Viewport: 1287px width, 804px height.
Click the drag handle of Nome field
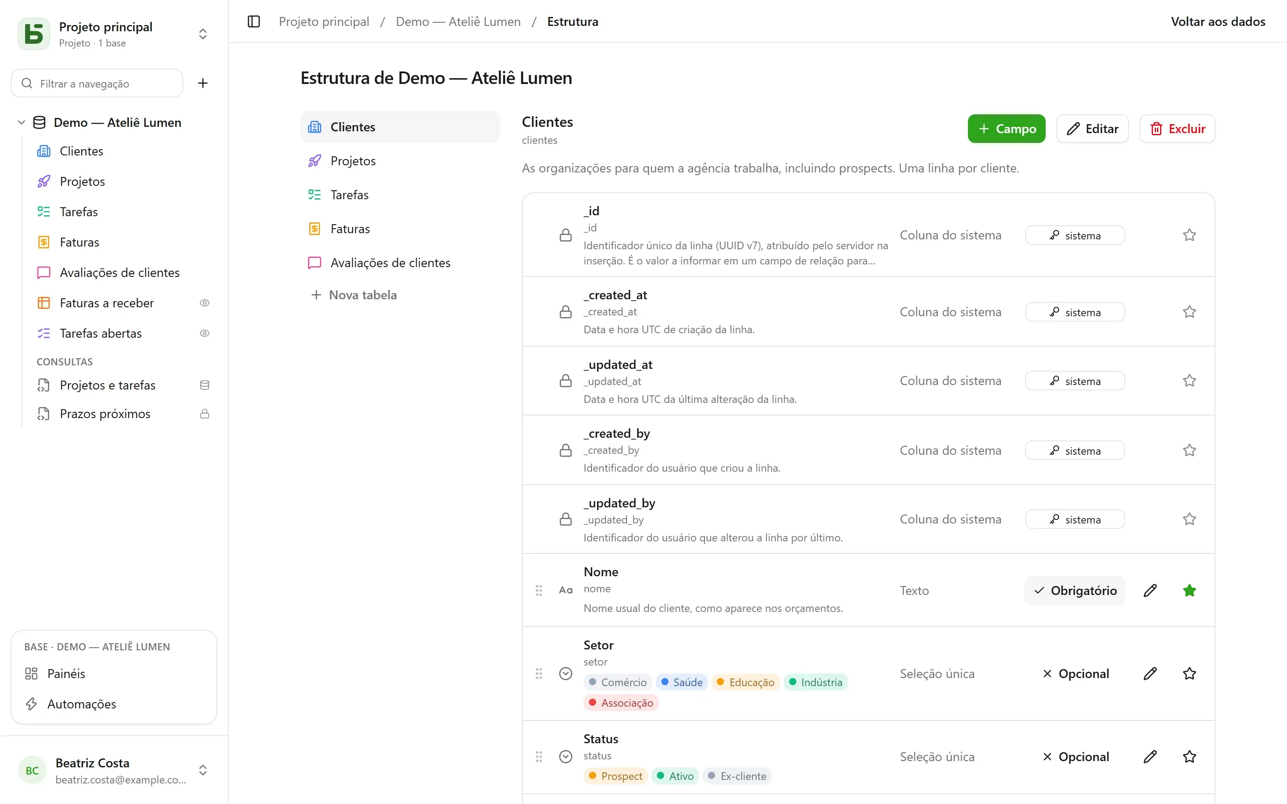(539, 590)
